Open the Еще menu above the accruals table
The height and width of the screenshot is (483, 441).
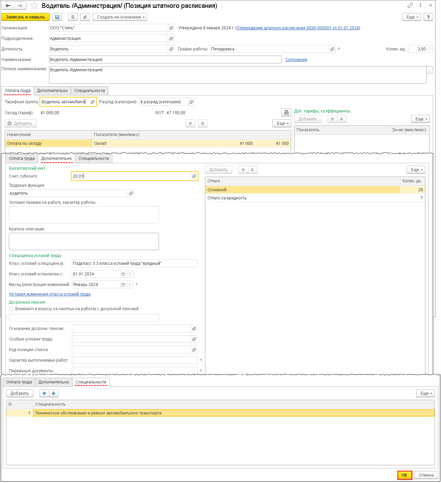coord(282,123)
